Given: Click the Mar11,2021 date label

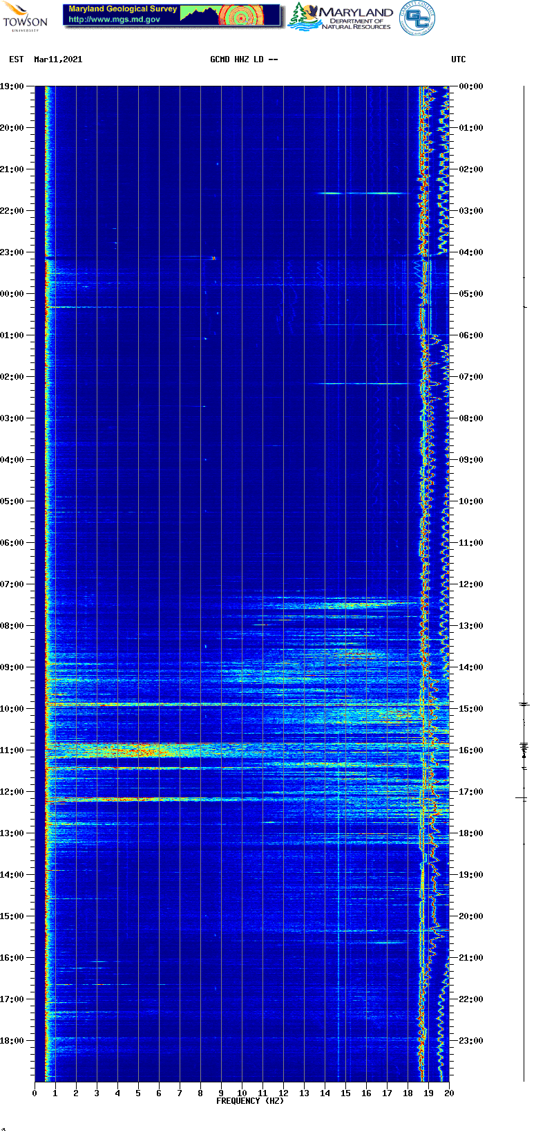Looking at the screenshot, I should click(58, 59).
